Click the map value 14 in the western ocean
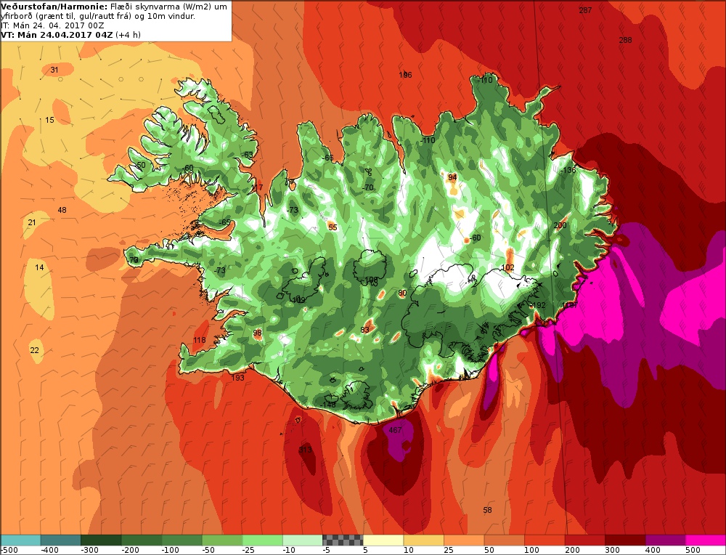Viewport: 726px width, 555px height. coord(39,267)
